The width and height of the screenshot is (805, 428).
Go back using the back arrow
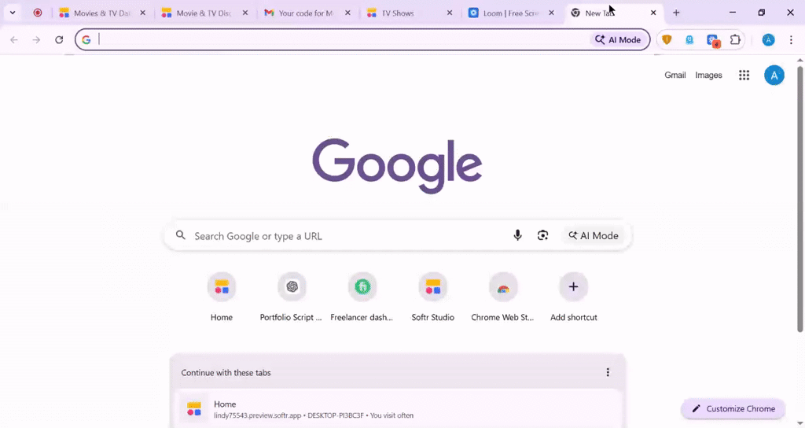(x=14, y=39)
